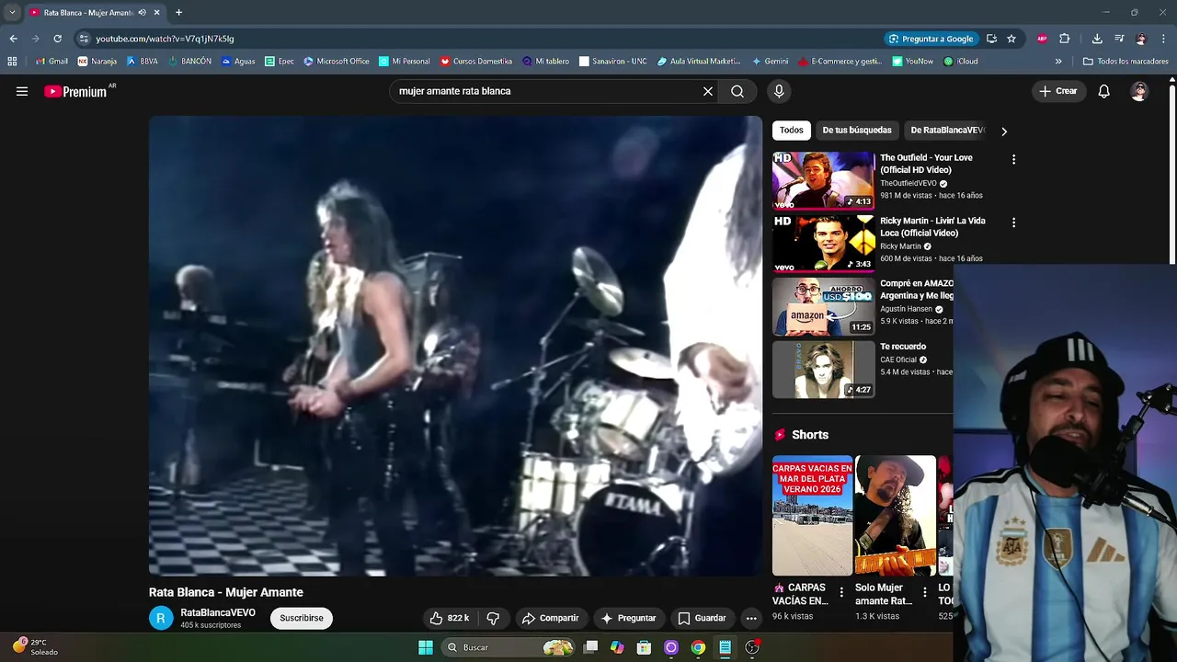Open more actions menu beside Guardar
This screenshot has height=662, width=1177.
(751, 618)
